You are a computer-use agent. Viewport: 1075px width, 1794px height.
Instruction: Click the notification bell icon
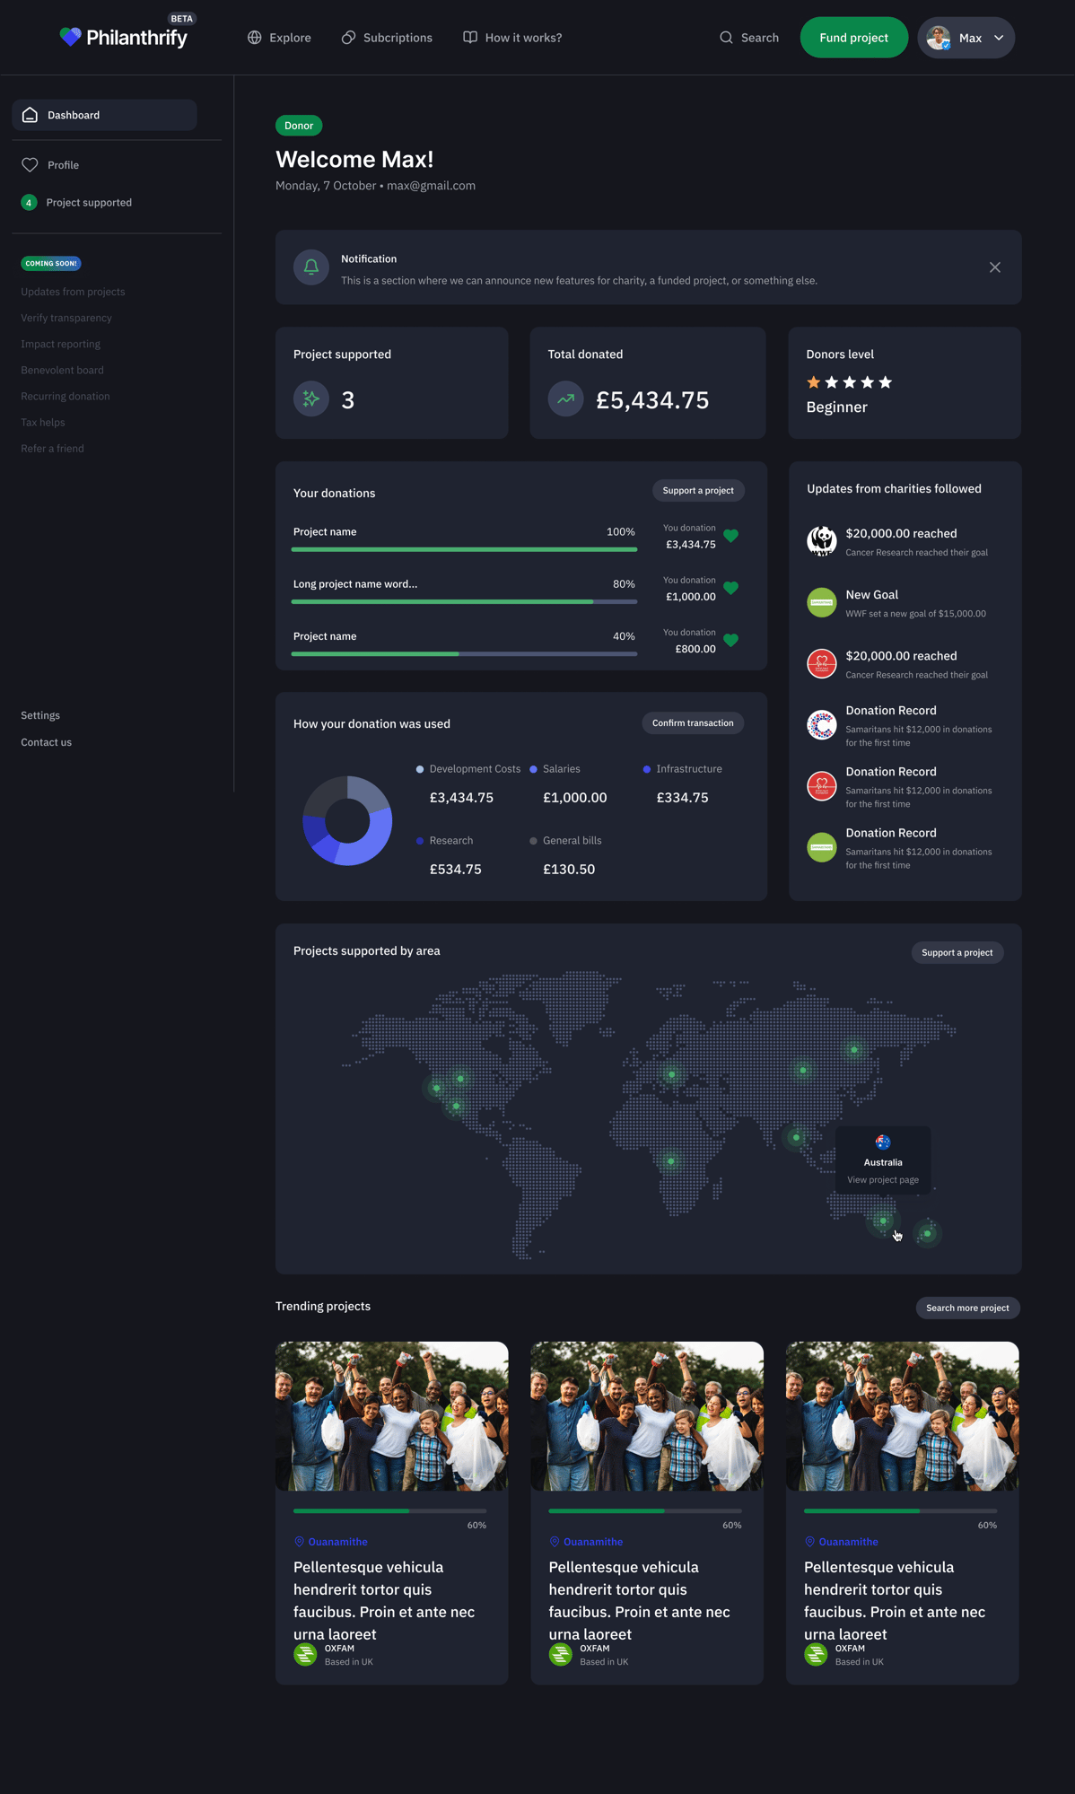[311, 267]
